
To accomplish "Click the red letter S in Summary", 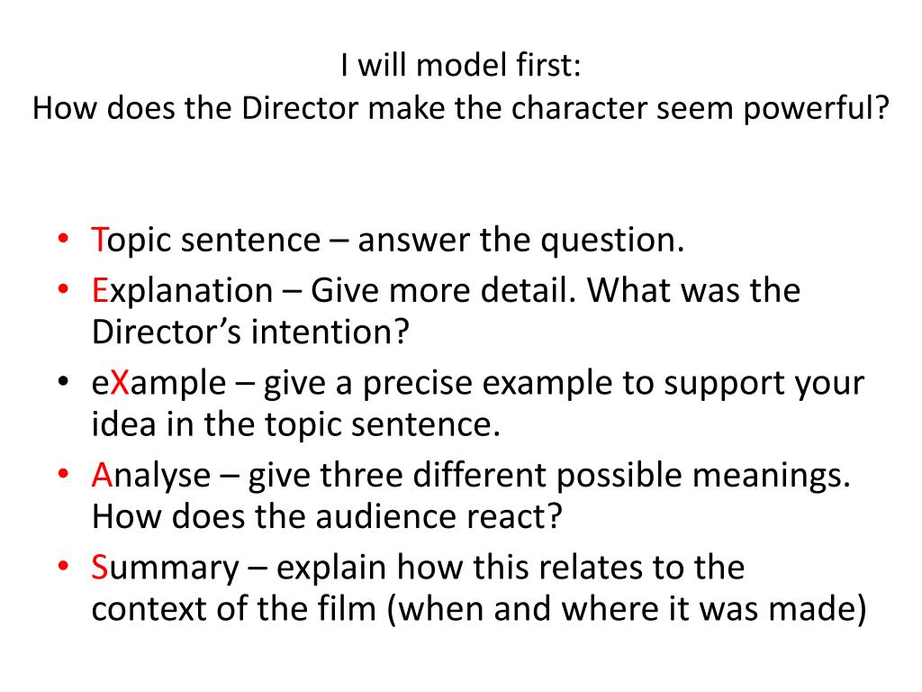I will [99, 568].
